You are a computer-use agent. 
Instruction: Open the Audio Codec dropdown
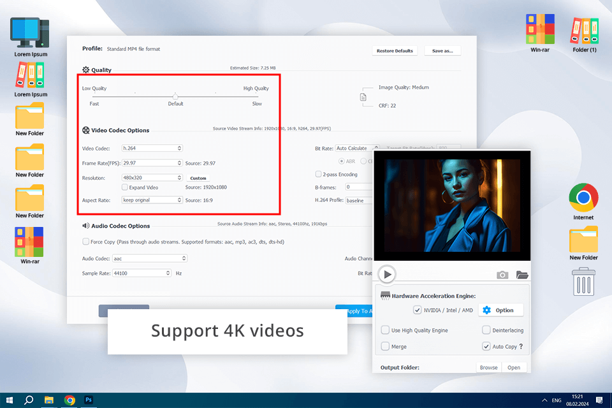(x=150, y=258)
